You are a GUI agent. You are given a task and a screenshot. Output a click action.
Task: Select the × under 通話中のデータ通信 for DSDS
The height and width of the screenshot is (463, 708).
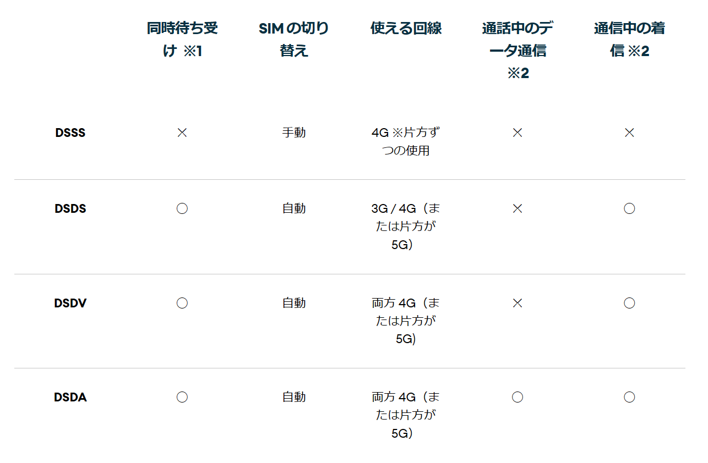click(517, 208)
